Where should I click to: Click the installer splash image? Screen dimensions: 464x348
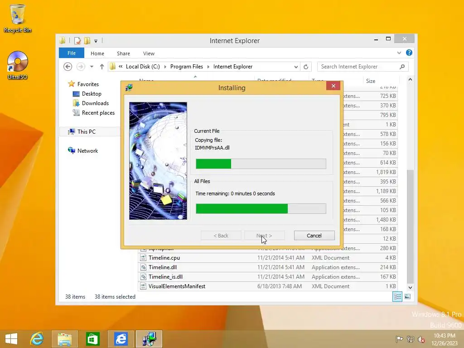tap(158, 161)
